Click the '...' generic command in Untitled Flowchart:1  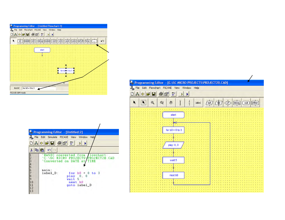coord(94,41)
